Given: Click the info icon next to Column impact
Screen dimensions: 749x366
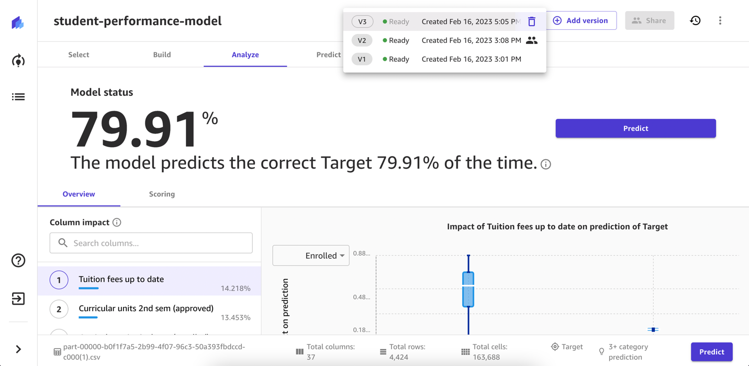Looking at the screenshot, I should pyautogui.click(x=116, y=222).
